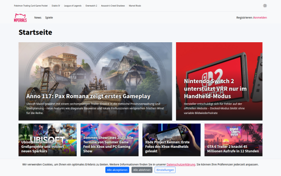
Task: Open the Diablo IV topic link
Action: [x=56, y=6]
